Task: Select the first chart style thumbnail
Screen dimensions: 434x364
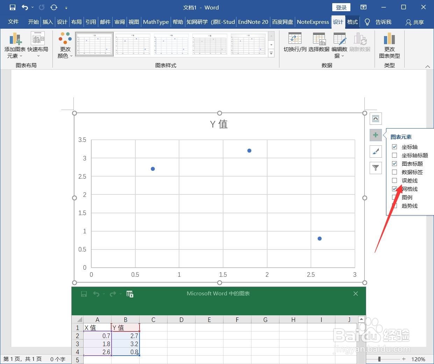Action: coord(94,44)
